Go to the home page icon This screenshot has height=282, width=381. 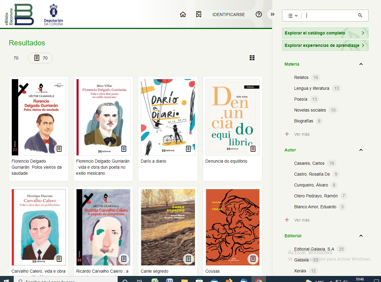183,15
